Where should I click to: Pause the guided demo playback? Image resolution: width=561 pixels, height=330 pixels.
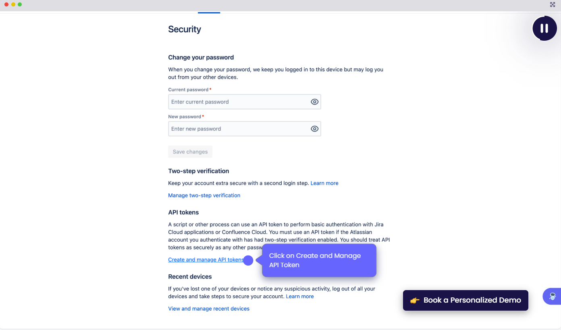point(544,28)
